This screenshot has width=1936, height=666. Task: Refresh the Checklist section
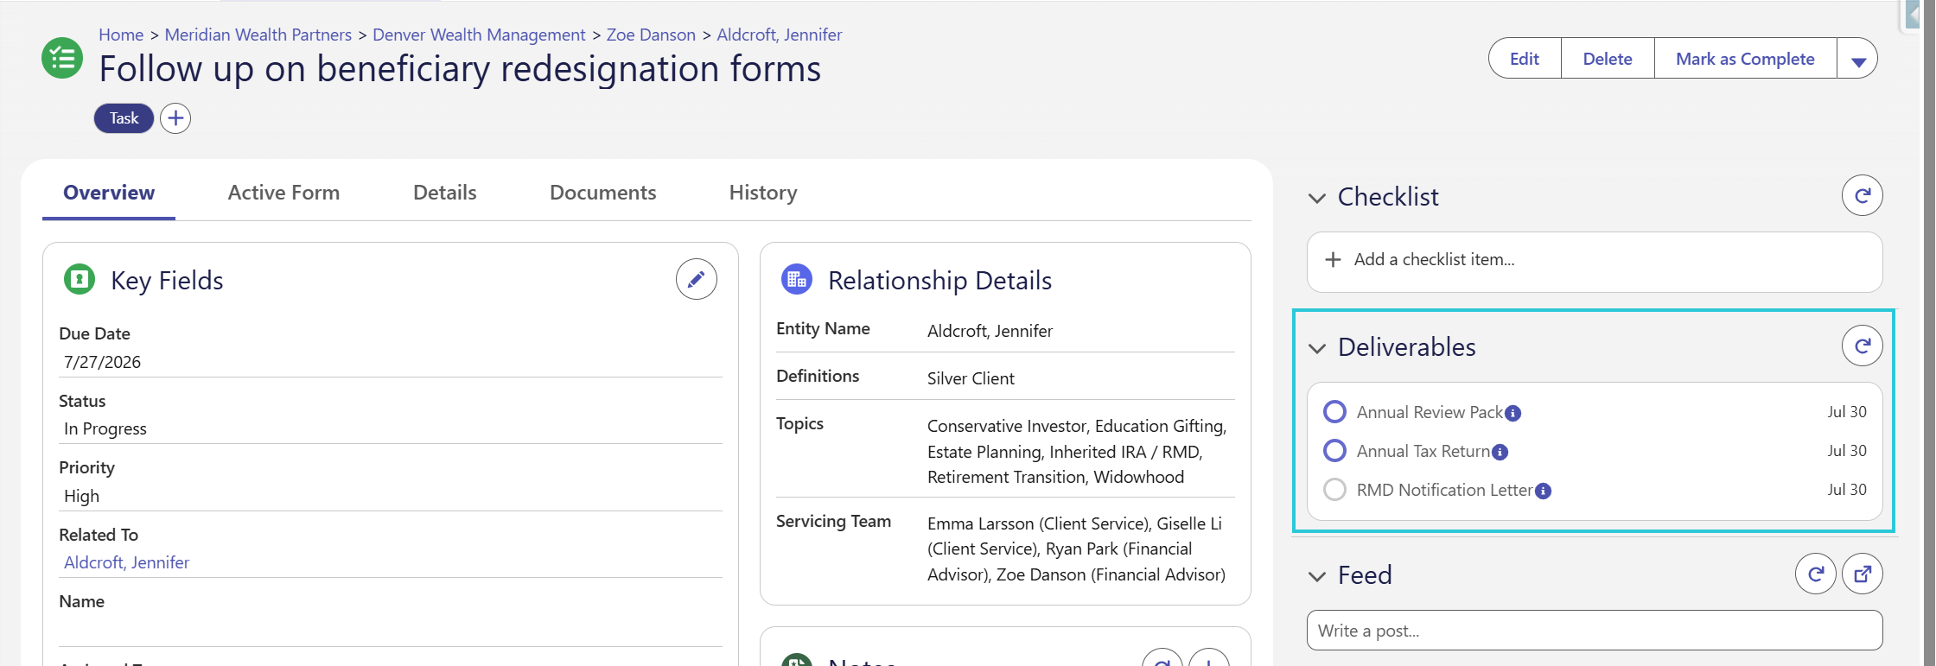[x=1862, y=196]
